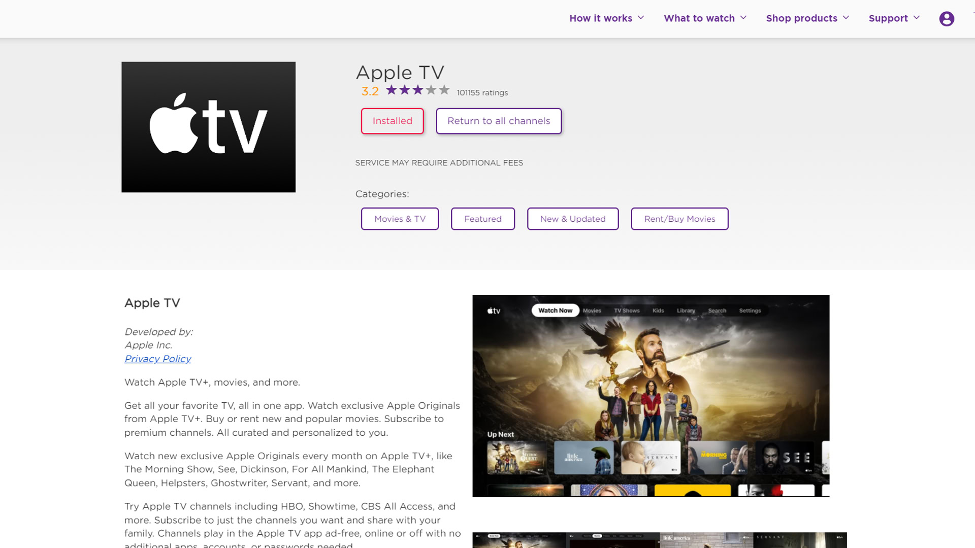Click the Privacy Policy link

[x=157, y=359]
